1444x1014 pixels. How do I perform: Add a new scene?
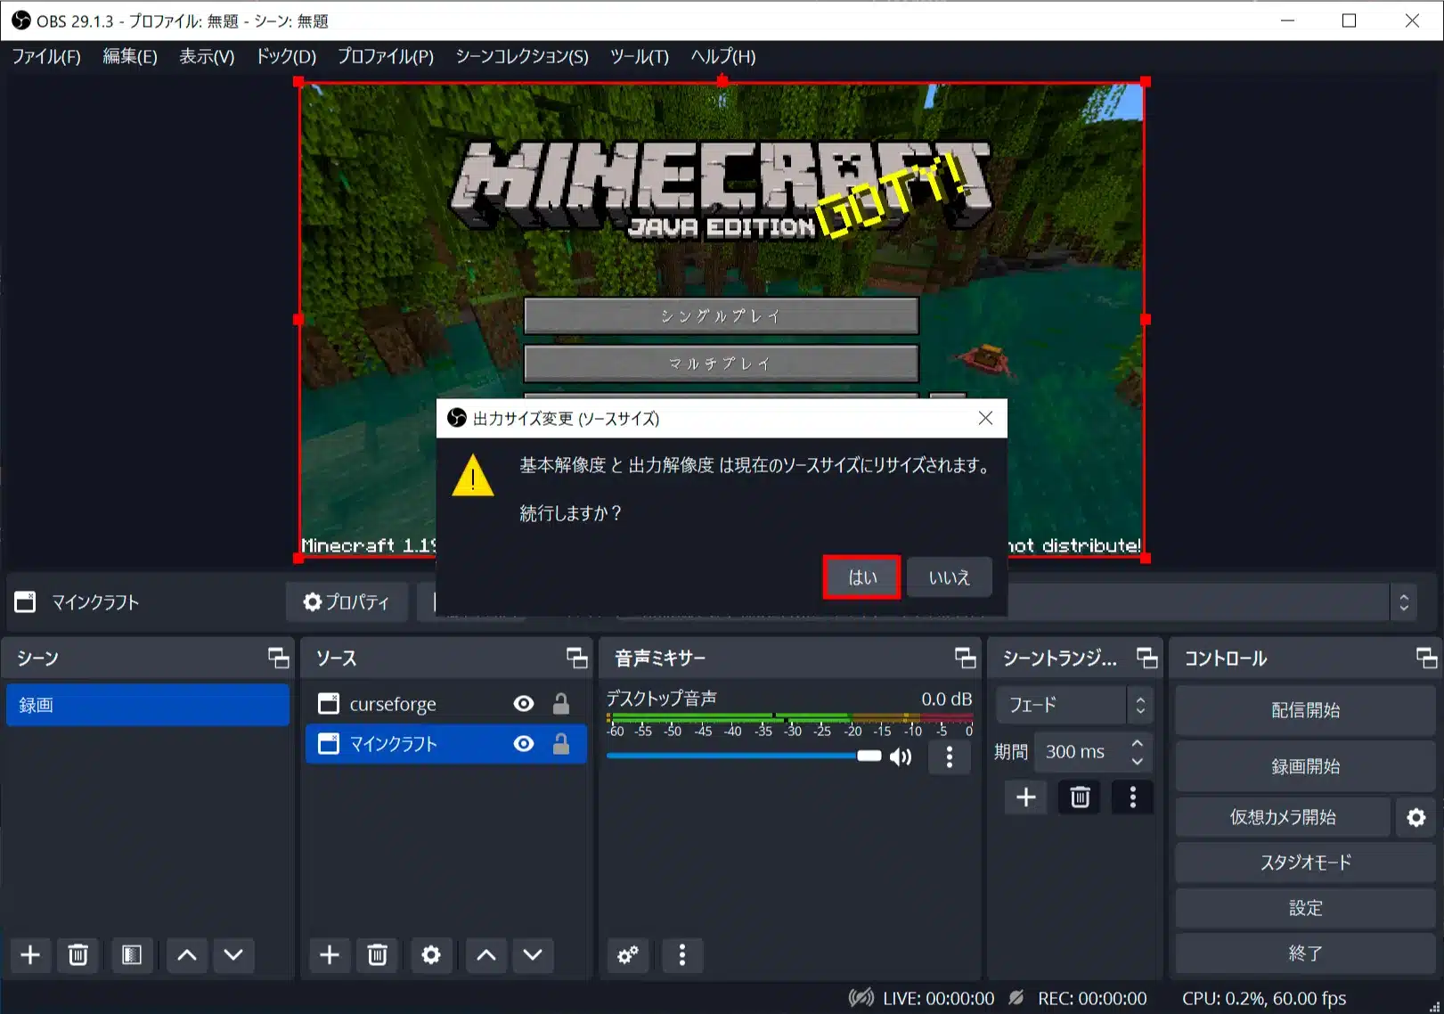[x=30, y=955]
